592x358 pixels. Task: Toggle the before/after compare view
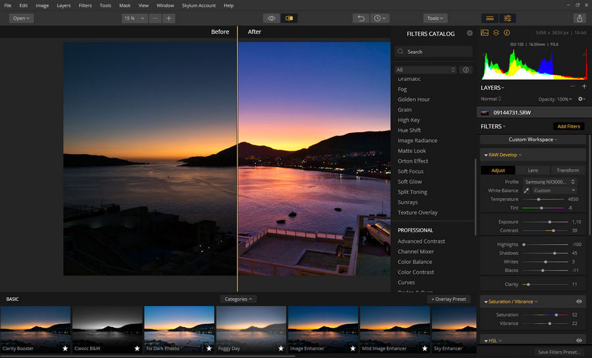click(x=289, y=18)
